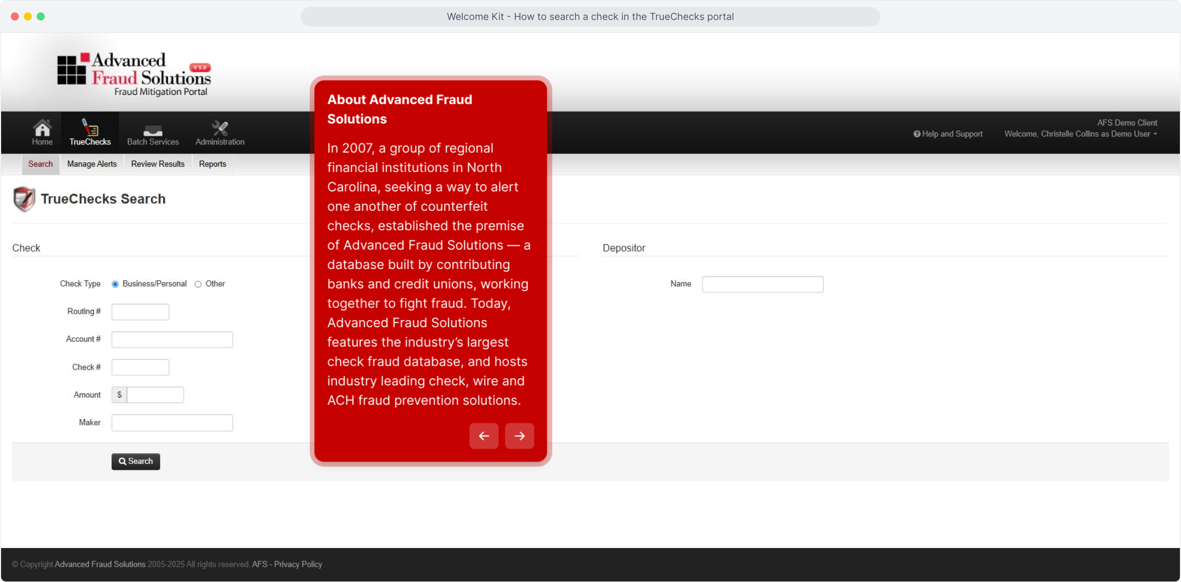Focus the Amount dollar input field

coord(155,395)
